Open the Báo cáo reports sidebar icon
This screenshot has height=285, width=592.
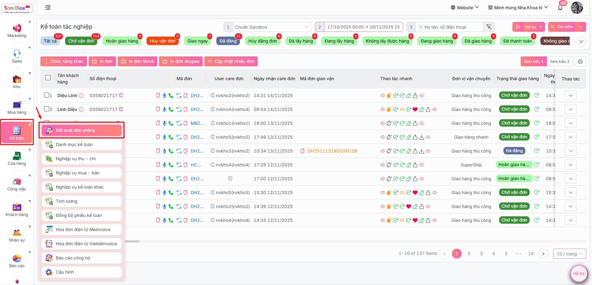[x=17, y=261]
